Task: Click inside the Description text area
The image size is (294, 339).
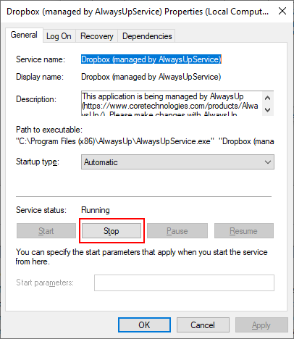Action: pyautogui.click(x=172, y=104)
